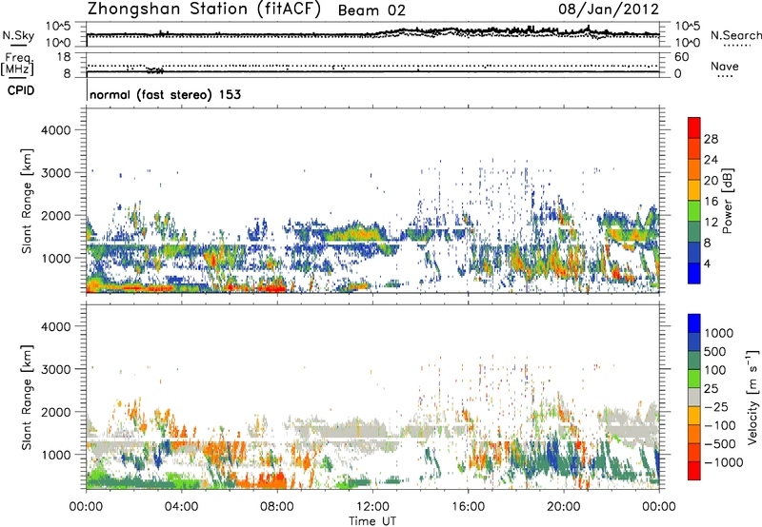The image size is (762, 527).
Task: Click the "60" Nave axis value
Action: [x=681, y=57]
